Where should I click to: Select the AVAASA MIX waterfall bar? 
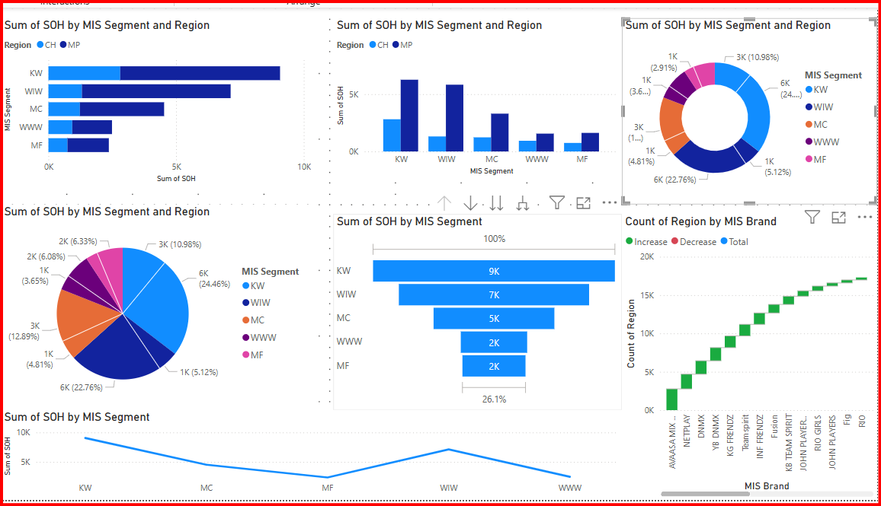[x=671, y=399]
